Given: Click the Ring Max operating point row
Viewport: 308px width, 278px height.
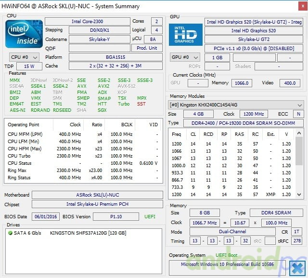Looking at the screenshot, I should pyautogui.click(x=83, y=171).
